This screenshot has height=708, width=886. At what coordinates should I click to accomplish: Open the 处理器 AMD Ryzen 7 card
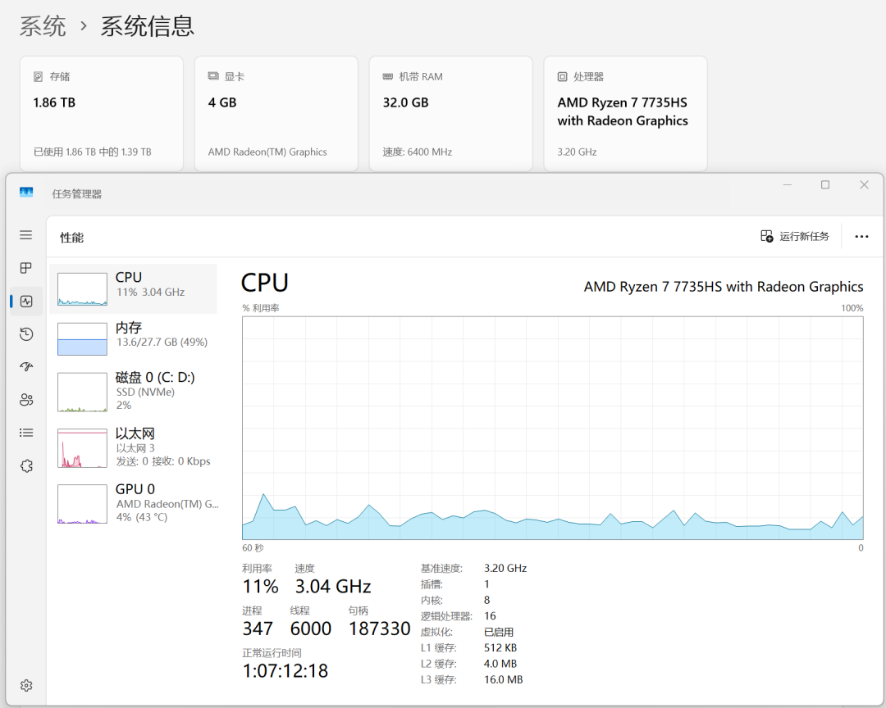coord(625,112)
